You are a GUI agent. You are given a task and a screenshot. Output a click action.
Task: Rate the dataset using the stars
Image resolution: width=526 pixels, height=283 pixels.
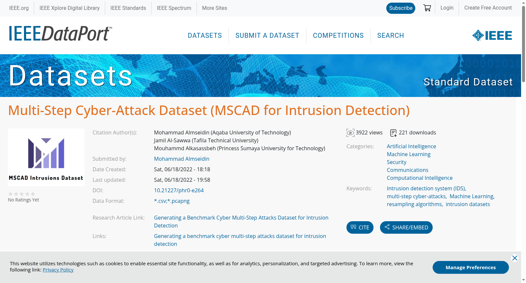point(22,194)
